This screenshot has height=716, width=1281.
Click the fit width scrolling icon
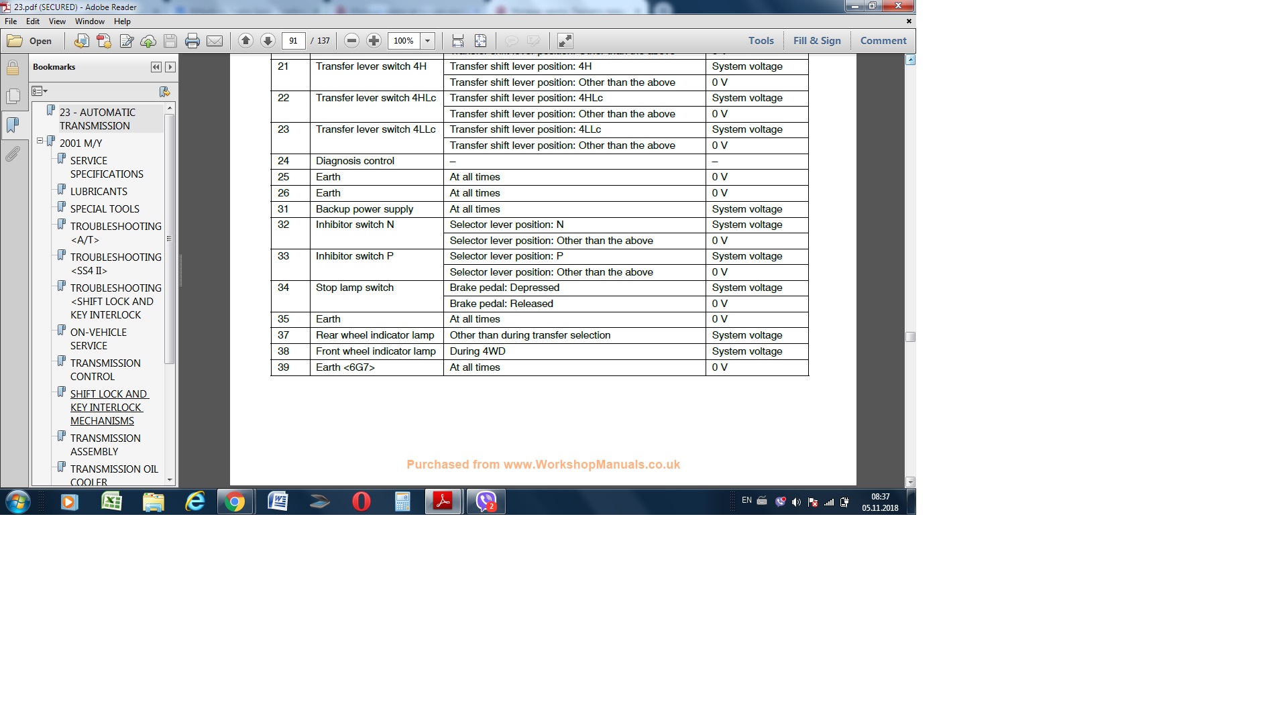coord(458,41)
